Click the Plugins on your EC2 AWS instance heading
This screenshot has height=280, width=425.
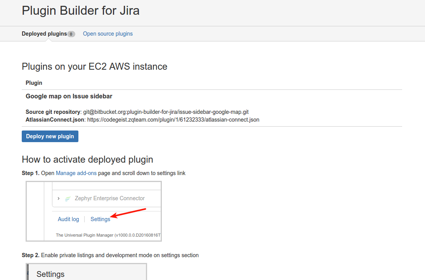click(95, 67)
